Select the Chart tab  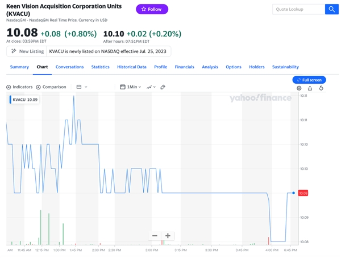pyautogui.click(x=42, y=67)
